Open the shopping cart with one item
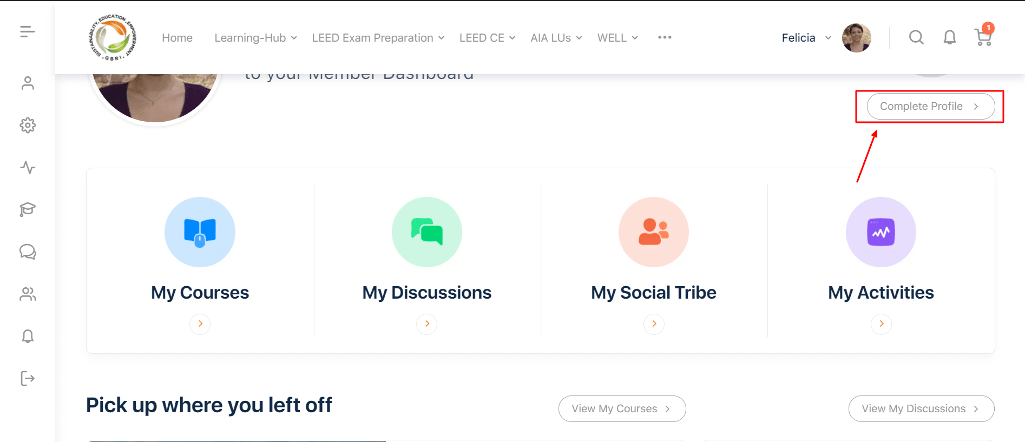 coord(983,36)
